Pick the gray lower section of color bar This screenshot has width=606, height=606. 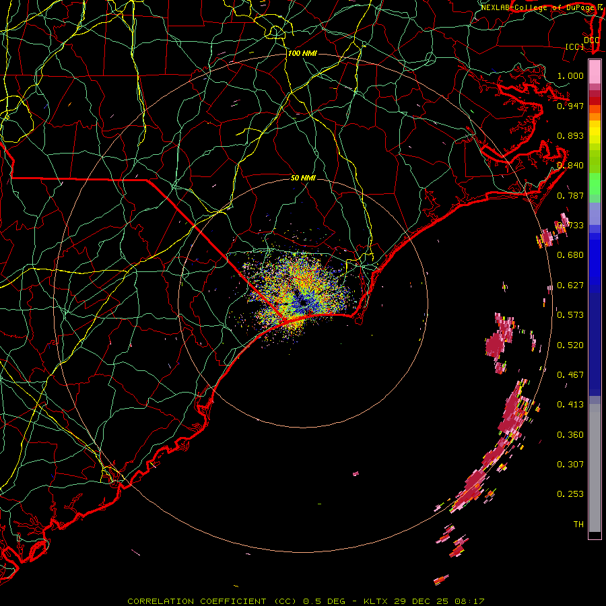(x=595, y=468)
